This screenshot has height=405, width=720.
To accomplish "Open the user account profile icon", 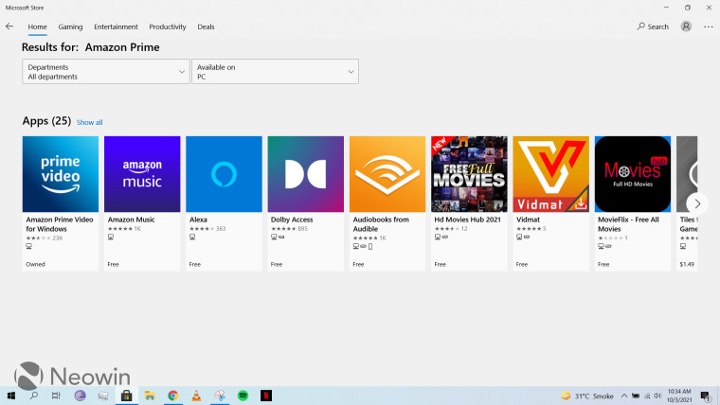I will click(686, 26).
